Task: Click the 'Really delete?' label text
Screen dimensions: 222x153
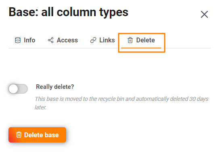Action: (x=55, y=87)
